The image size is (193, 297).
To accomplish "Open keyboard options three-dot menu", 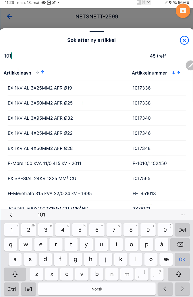I will [183, 215].
